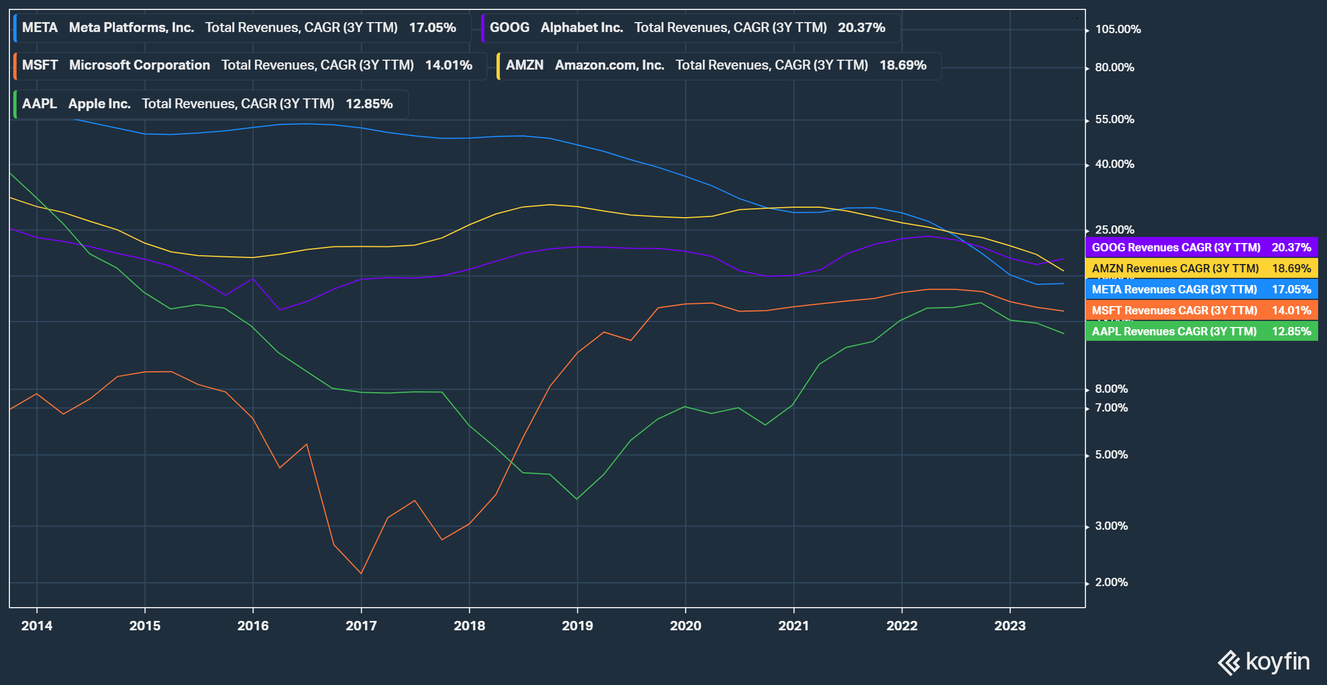Click the 2022 label on the time axis
The width and height of the screenshot is (1327, 685).
902,626
